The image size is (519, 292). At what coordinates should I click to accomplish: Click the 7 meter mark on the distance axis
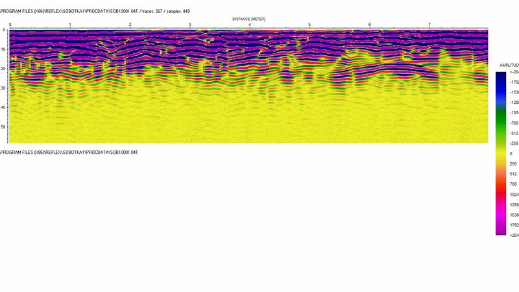[x=429, y=25]
